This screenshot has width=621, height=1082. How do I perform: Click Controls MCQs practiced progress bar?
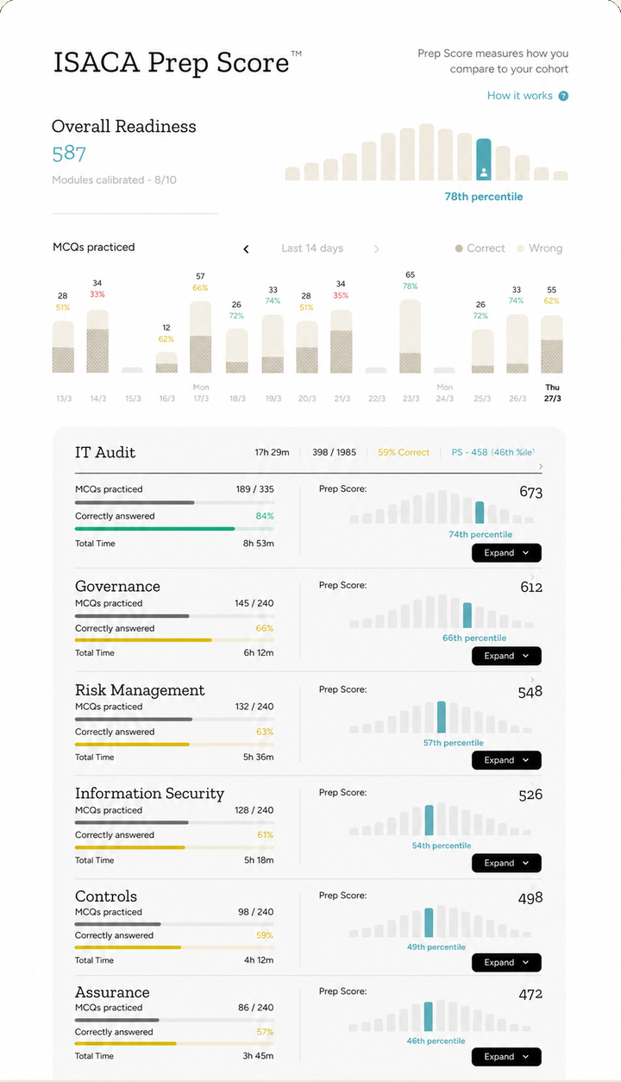(174, 924)
